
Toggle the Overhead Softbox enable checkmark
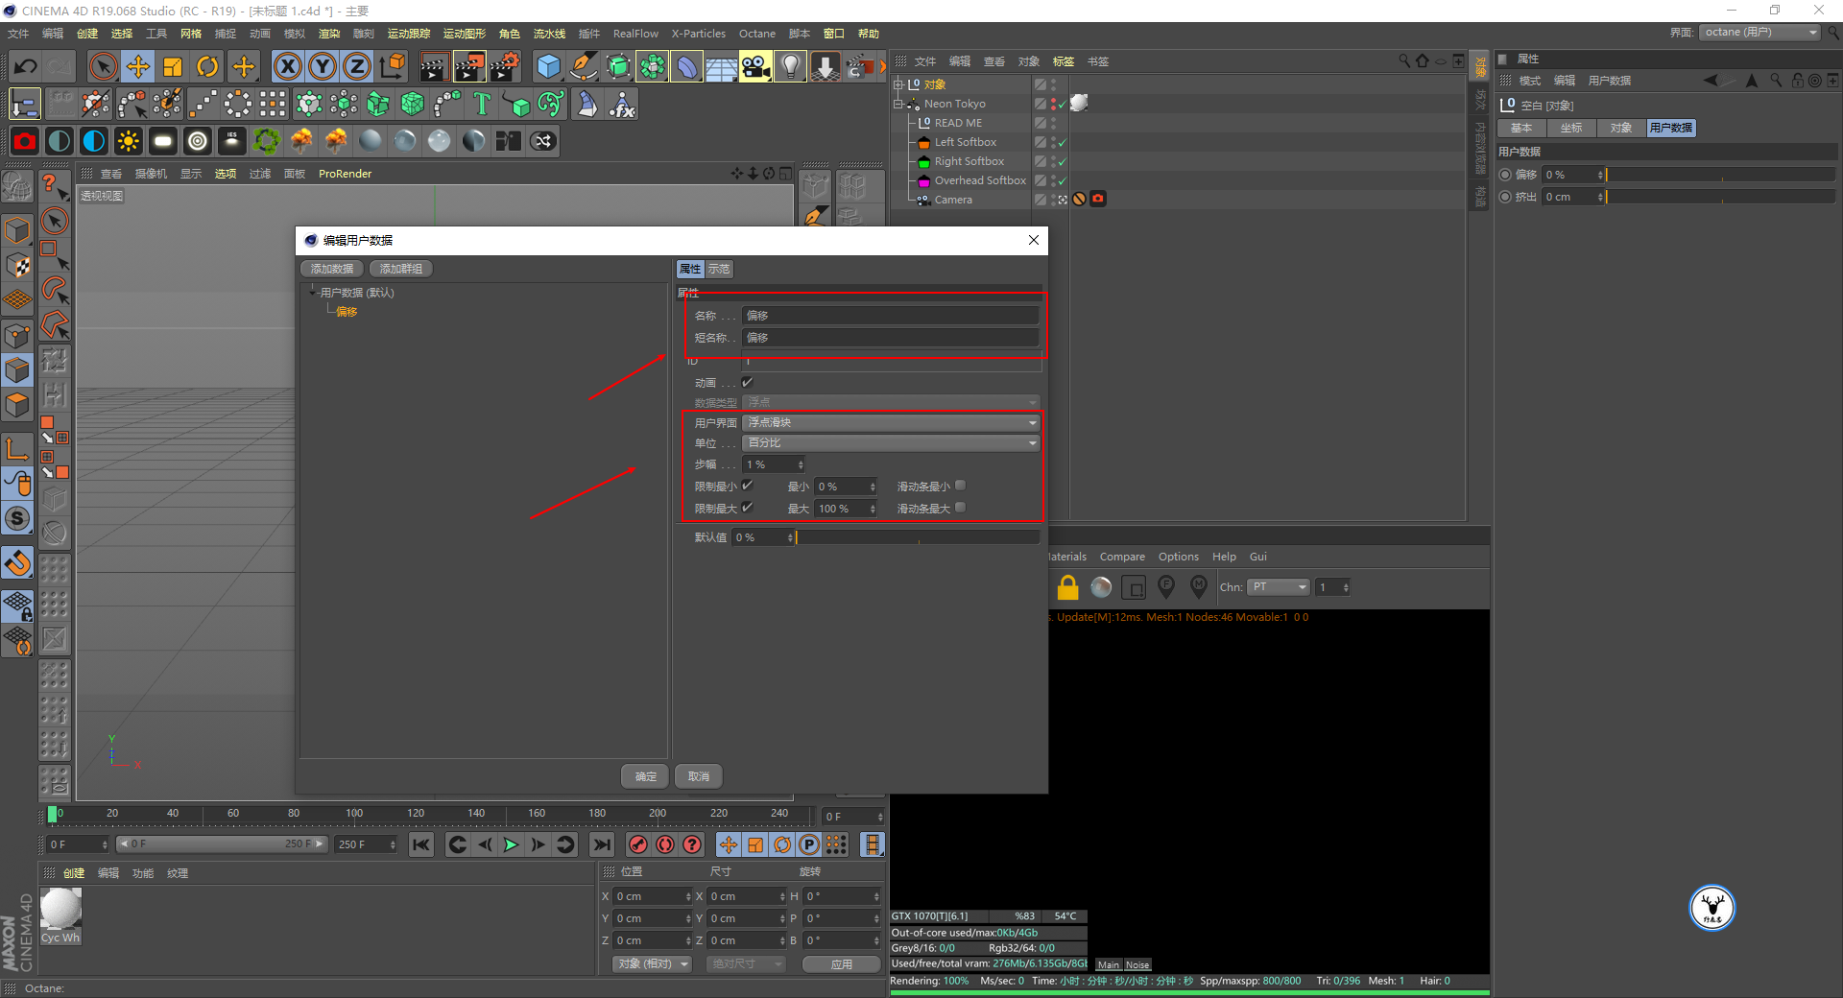[x=1063, y=181]
